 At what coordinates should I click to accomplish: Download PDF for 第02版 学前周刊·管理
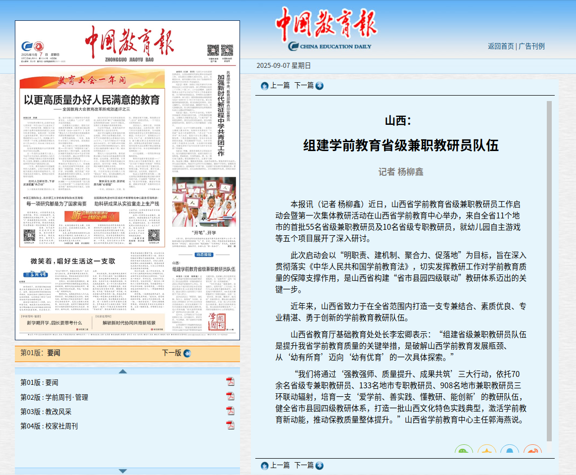tap(230, 396)
